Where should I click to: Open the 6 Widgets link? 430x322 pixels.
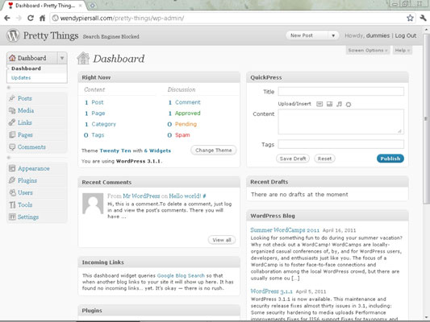tap(157, 151)
